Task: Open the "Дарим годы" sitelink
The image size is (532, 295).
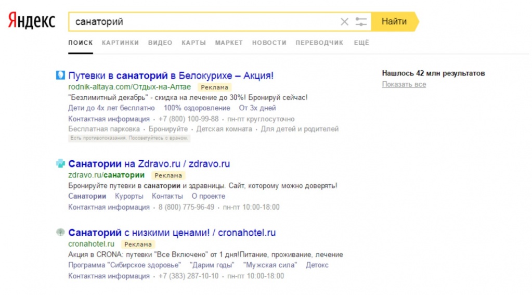Action: (212, 265)
